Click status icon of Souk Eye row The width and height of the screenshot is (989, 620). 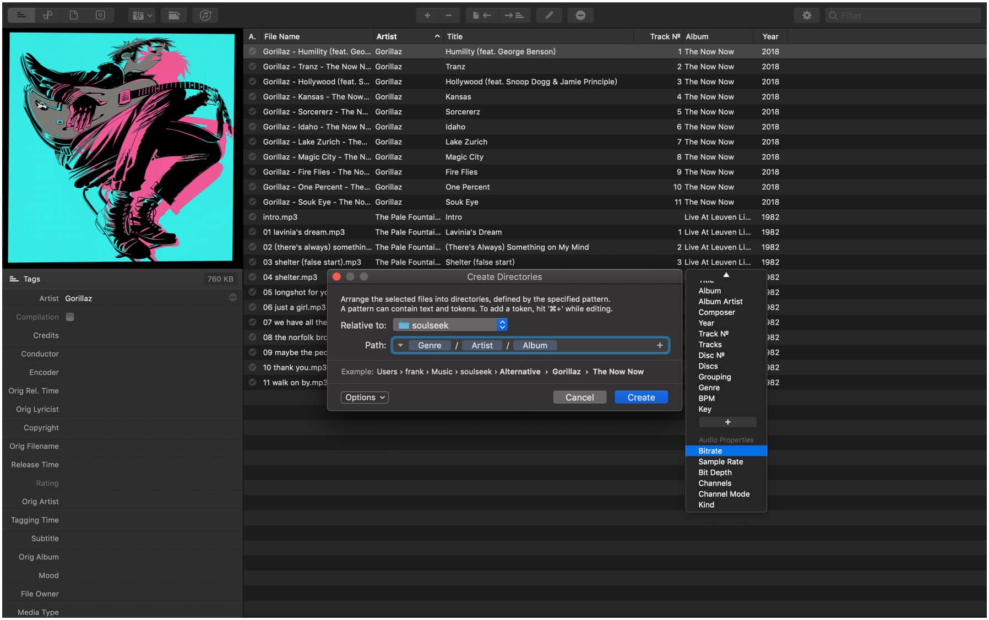[252, 202]
